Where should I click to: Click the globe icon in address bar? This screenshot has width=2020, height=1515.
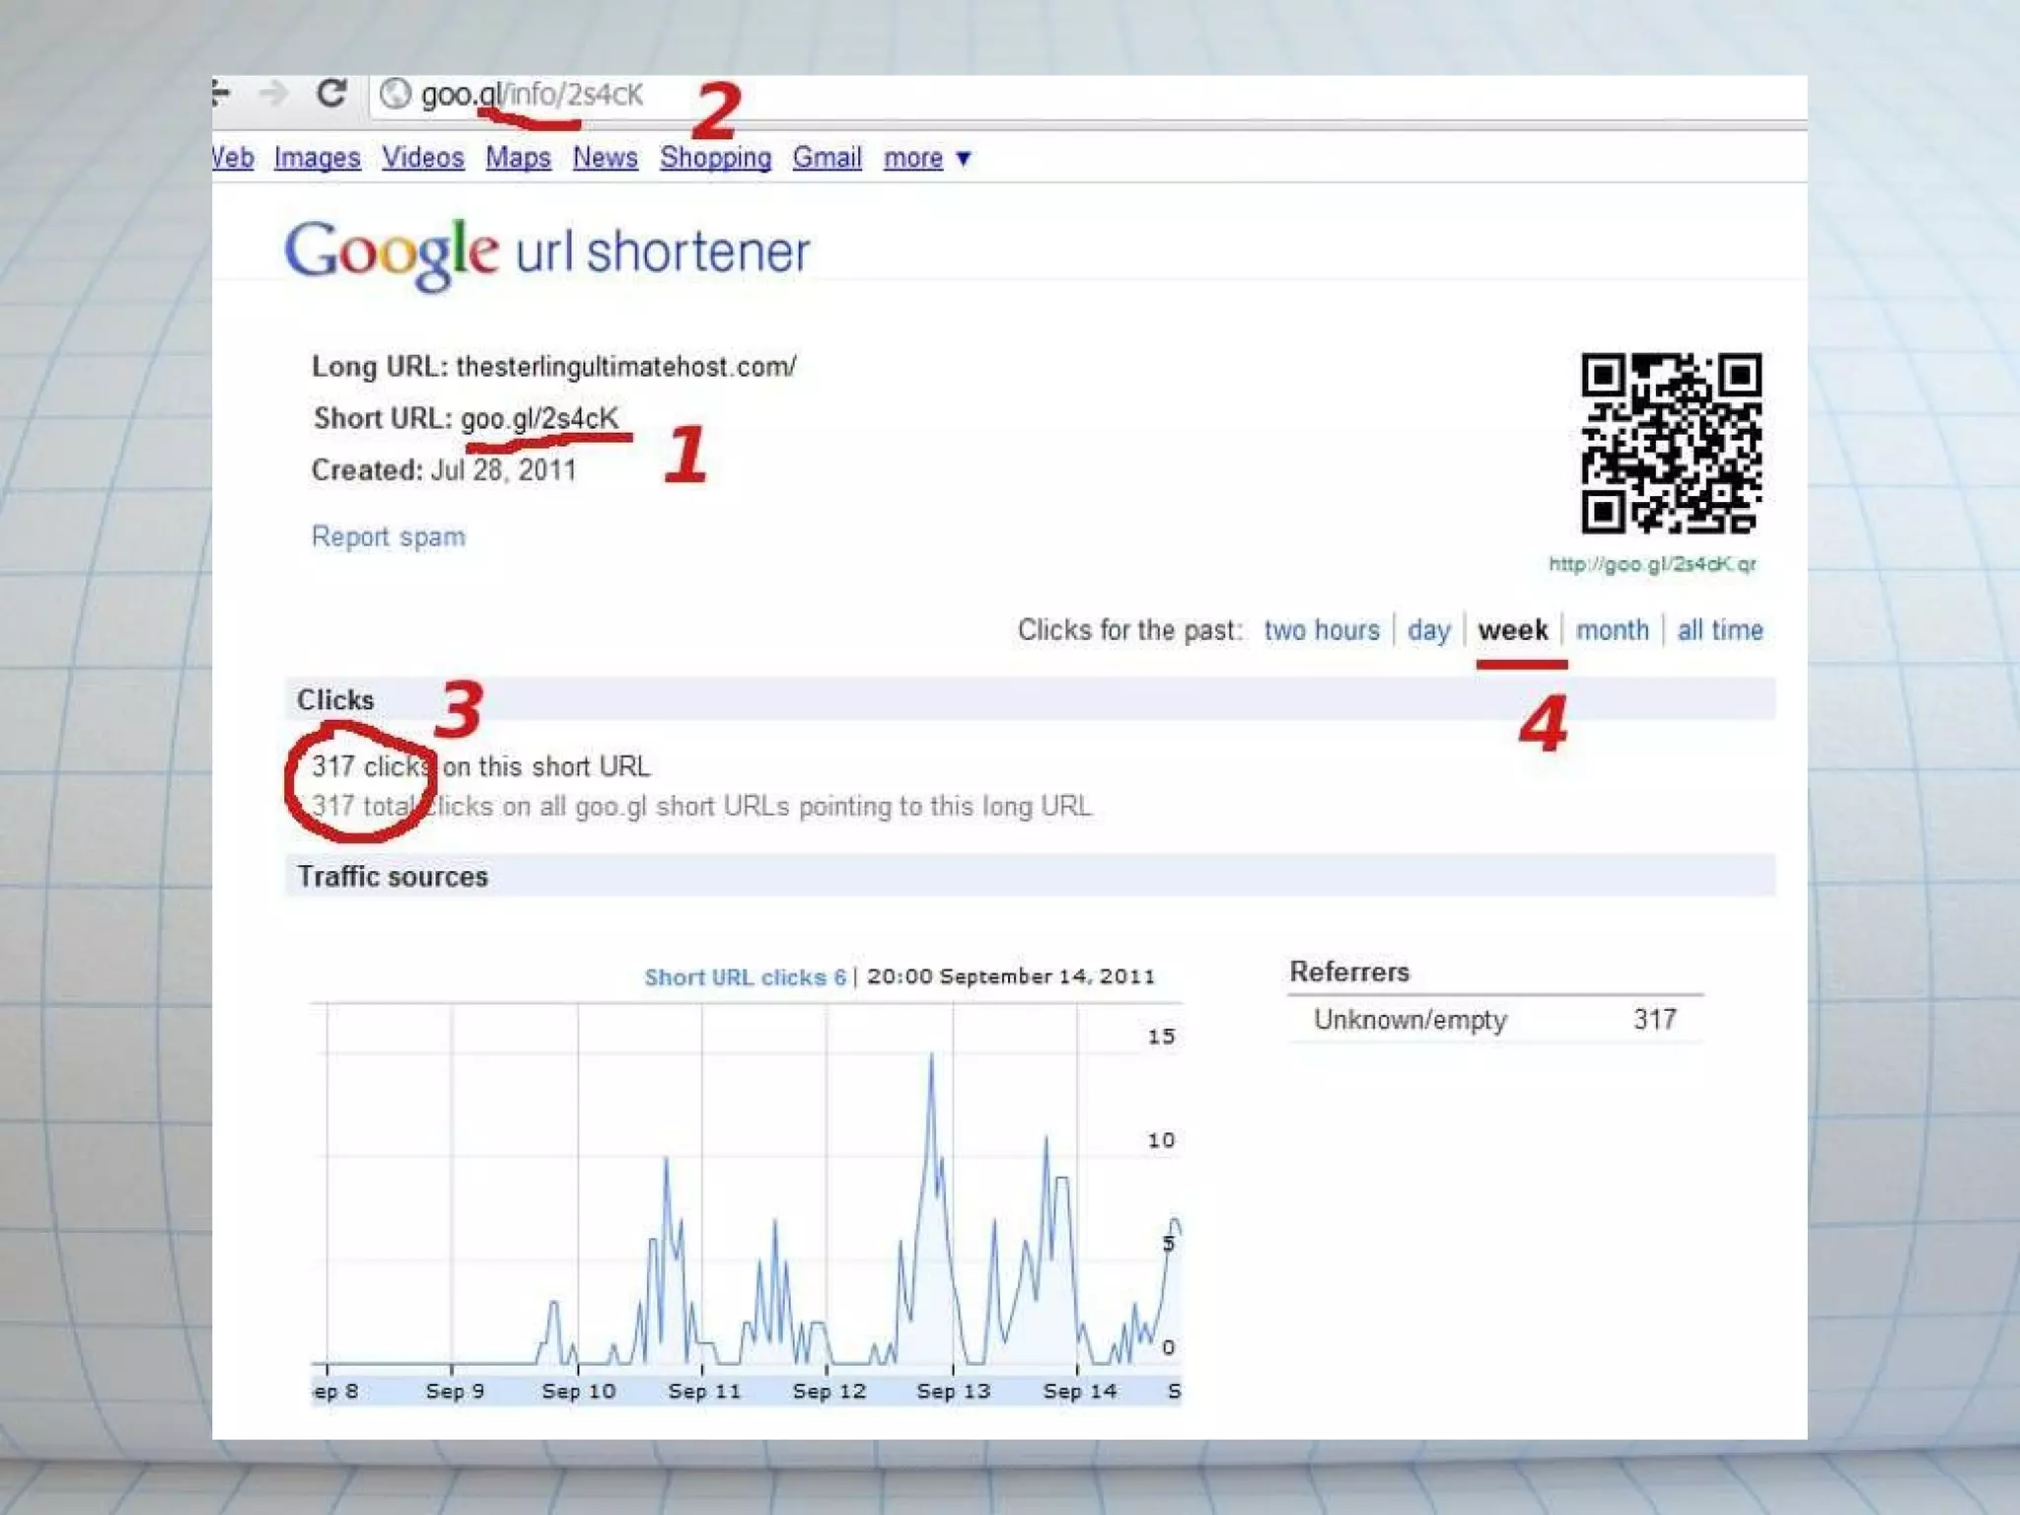pyautogui.click(x=396, y=94)
